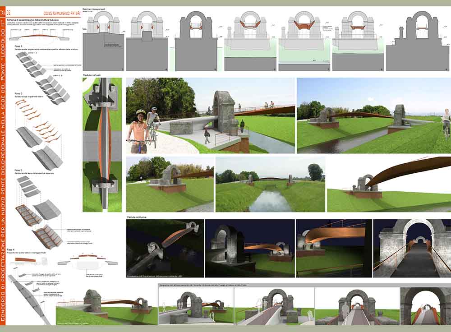451x332 pixels.
Task: Click the night view through stone arch walkway
Action: (x=412, y=248)
